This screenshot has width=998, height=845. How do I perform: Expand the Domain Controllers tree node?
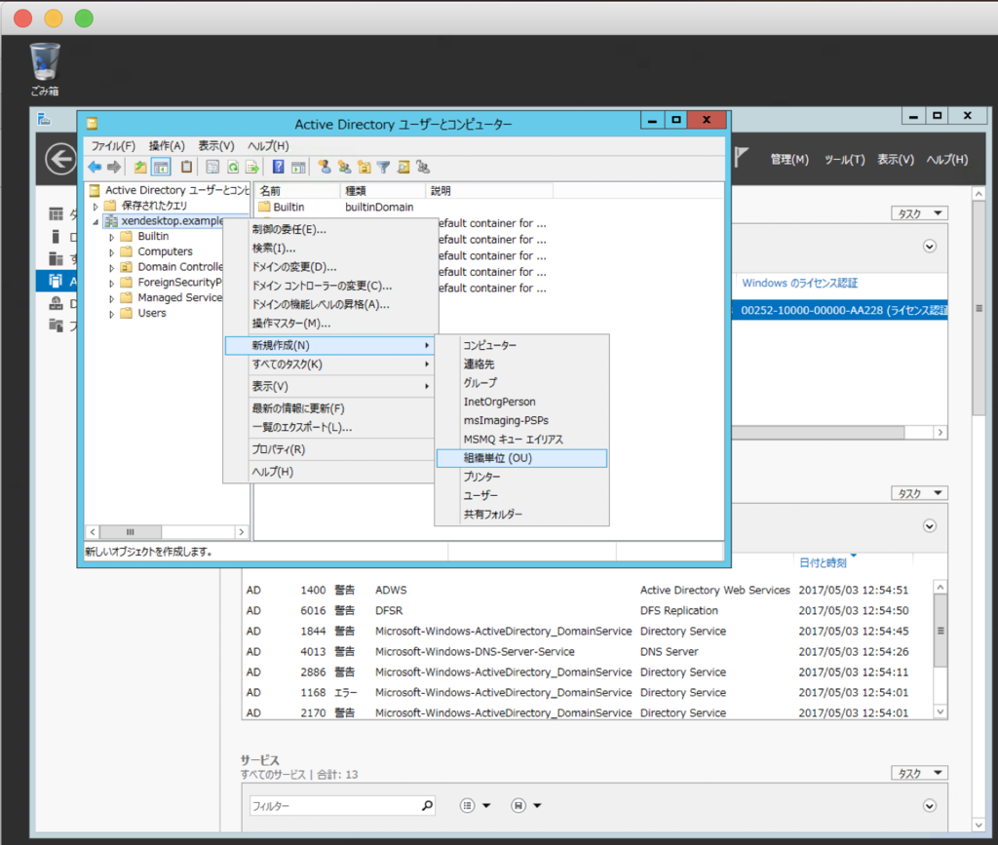click(x=112, y=268)
